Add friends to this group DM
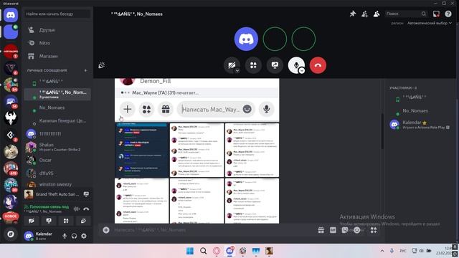459x258 pixels. (364, 14)
